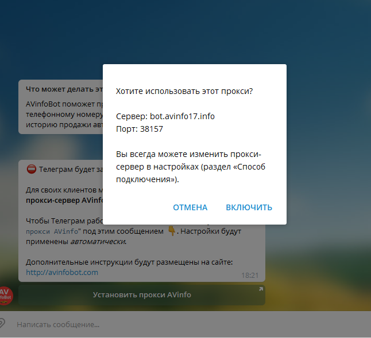Click the dialog note about Способ подключения
This screenshot has height=338, width=371.
point(191,167)
